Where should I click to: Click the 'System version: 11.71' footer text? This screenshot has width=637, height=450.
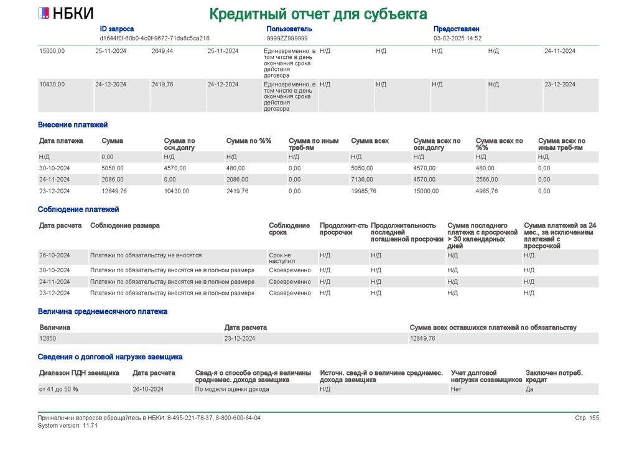click(67, 425)
